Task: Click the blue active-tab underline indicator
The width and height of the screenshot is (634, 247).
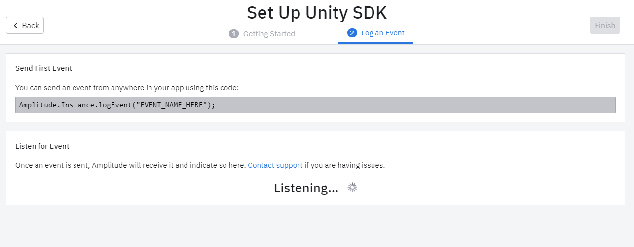Action: [375, 43]
